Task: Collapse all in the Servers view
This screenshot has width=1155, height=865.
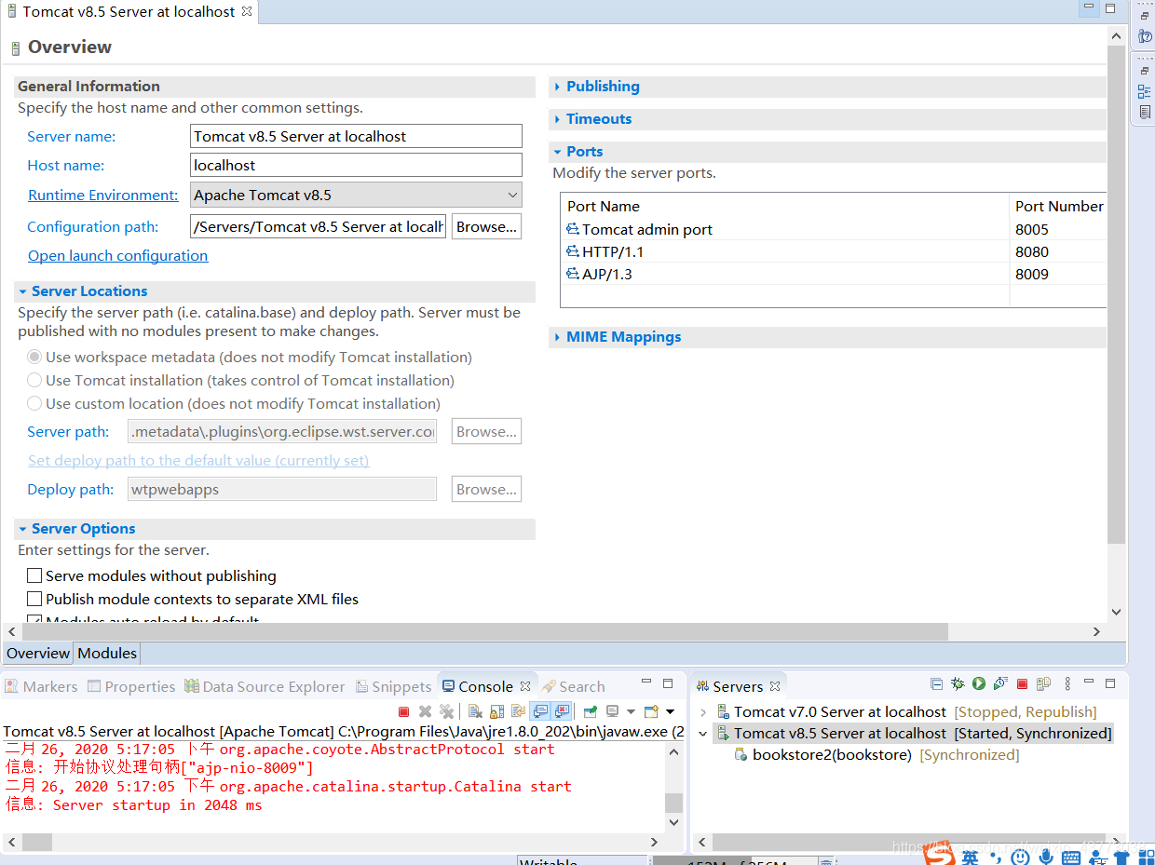Action: (x=937, y=683)
